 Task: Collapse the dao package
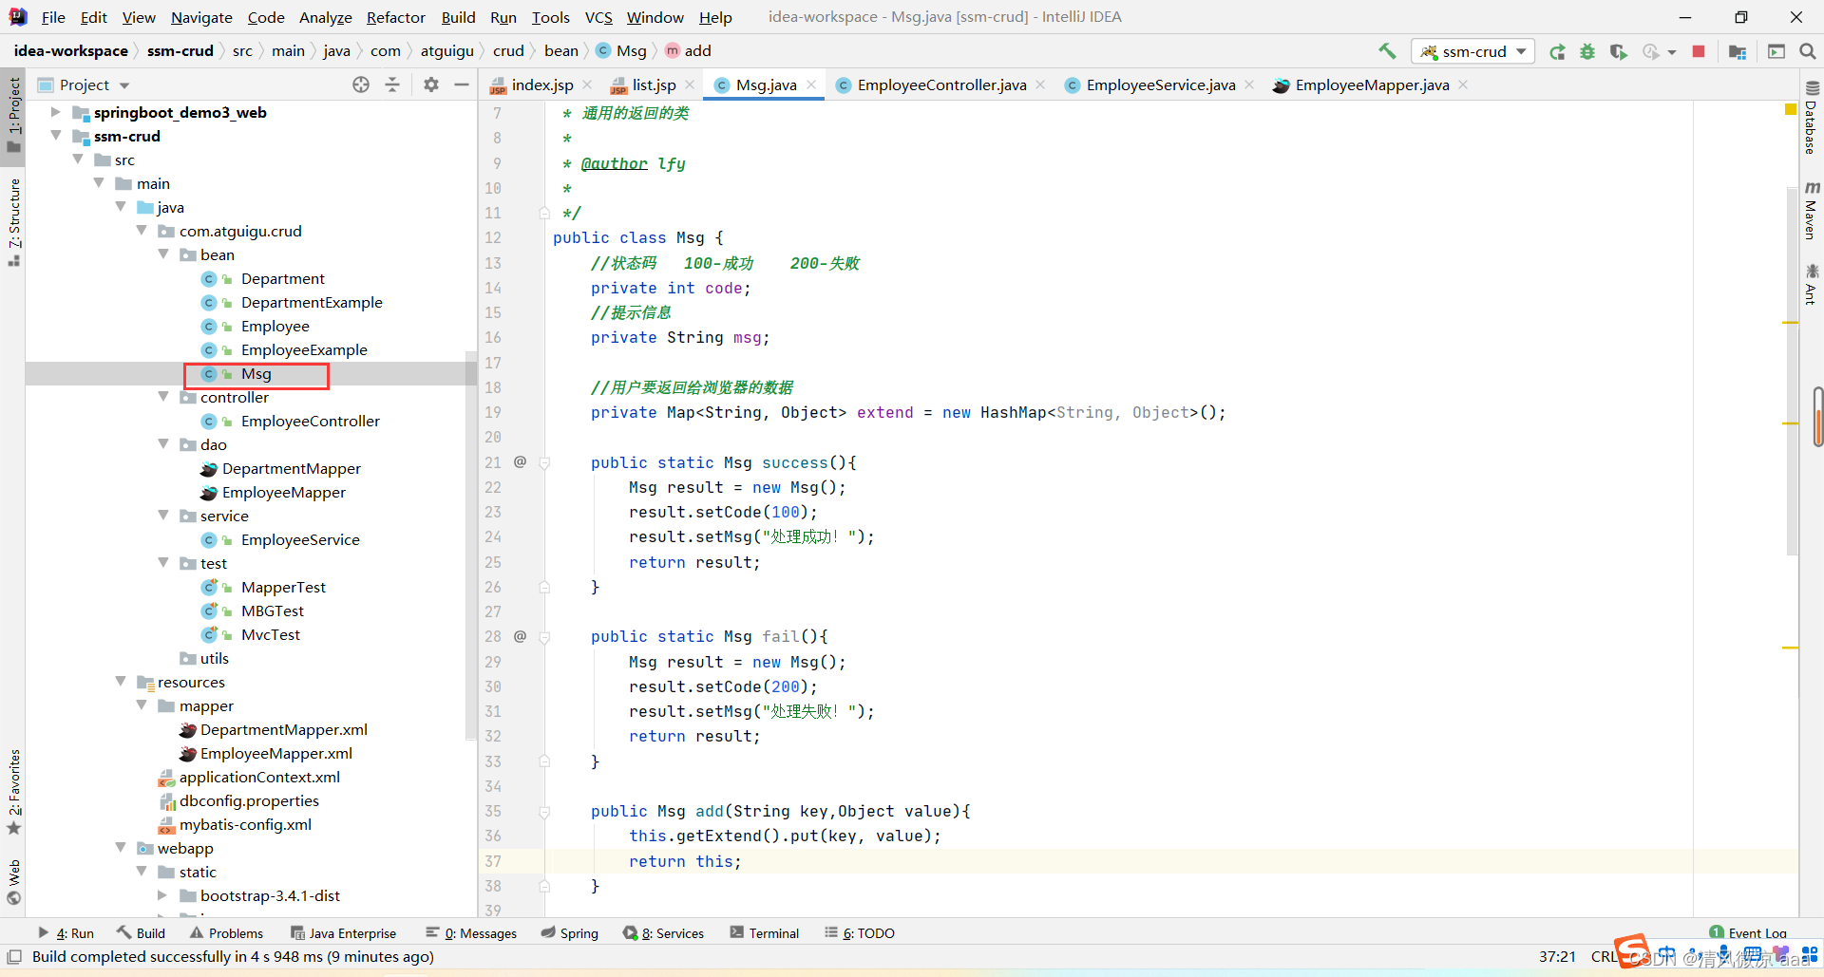[x=163, y=444]
